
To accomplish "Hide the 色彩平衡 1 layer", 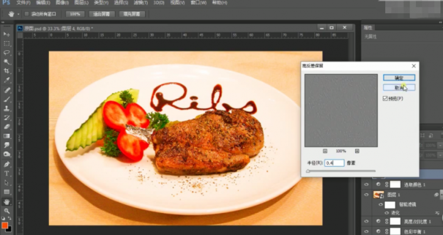I will tap(366, 231).
